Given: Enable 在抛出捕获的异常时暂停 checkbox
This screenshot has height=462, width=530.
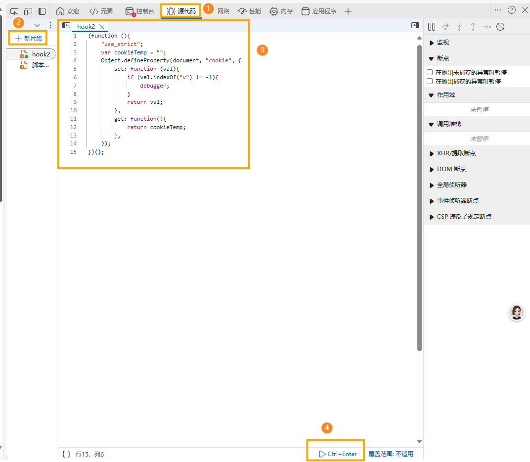Looking at the screenshot, I should click(430, 81).
